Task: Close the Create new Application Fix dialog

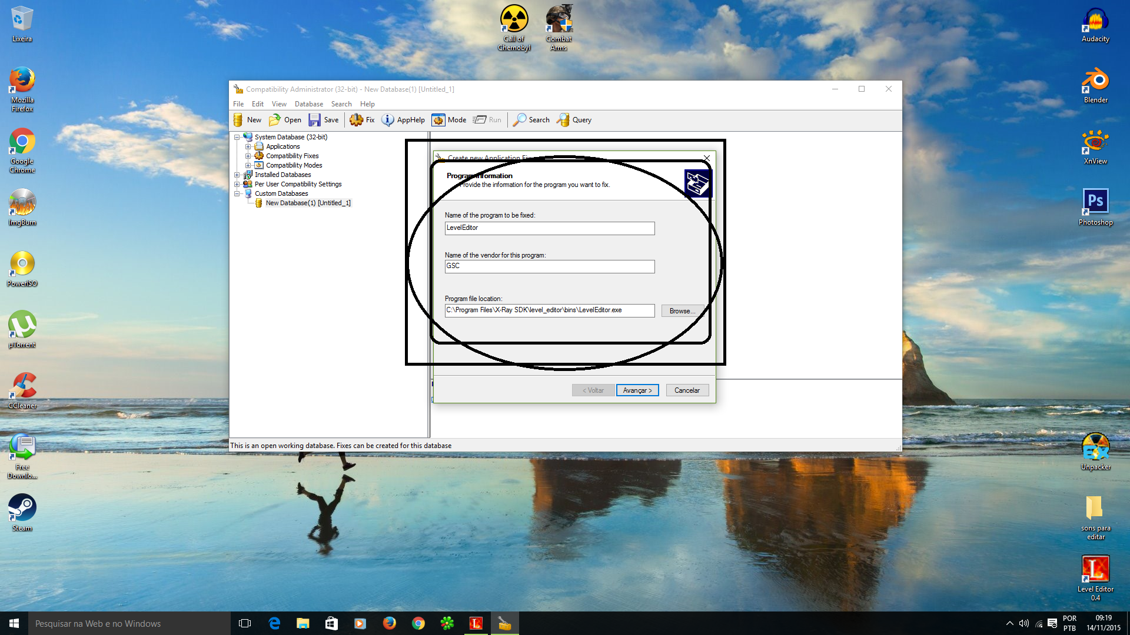Action: 707,158
